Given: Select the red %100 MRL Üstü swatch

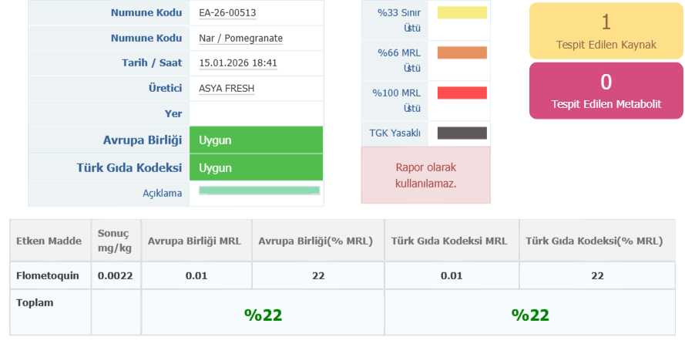Looking at the screenshot, I should (462, 93).
